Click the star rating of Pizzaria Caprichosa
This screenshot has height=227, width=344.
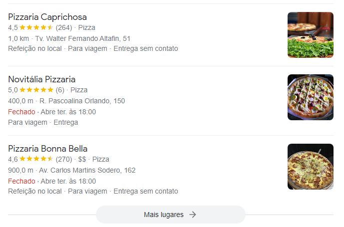pyautogui.click(x=36, y=27)
